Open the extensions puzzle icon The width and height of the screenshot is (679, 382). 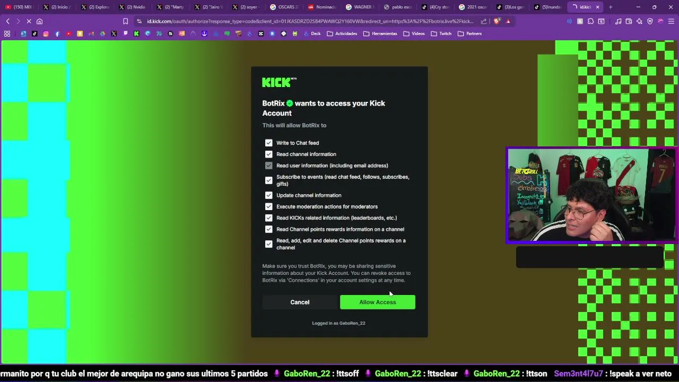coord(590,21)
